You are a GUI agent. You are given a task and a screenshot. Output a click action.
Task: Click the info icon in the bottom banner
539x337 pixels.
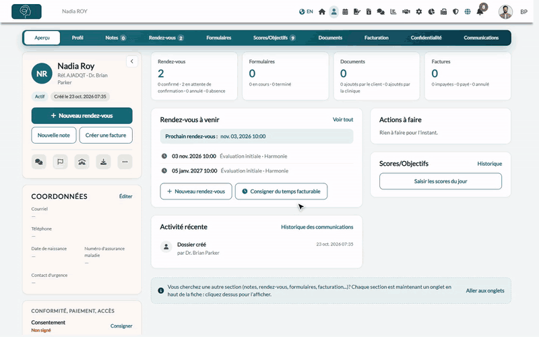click(x=160, y=290)
